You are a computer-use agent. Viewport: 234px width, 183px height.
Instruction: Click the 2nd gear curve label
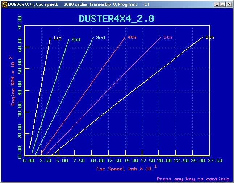click(x=76, y=39)
